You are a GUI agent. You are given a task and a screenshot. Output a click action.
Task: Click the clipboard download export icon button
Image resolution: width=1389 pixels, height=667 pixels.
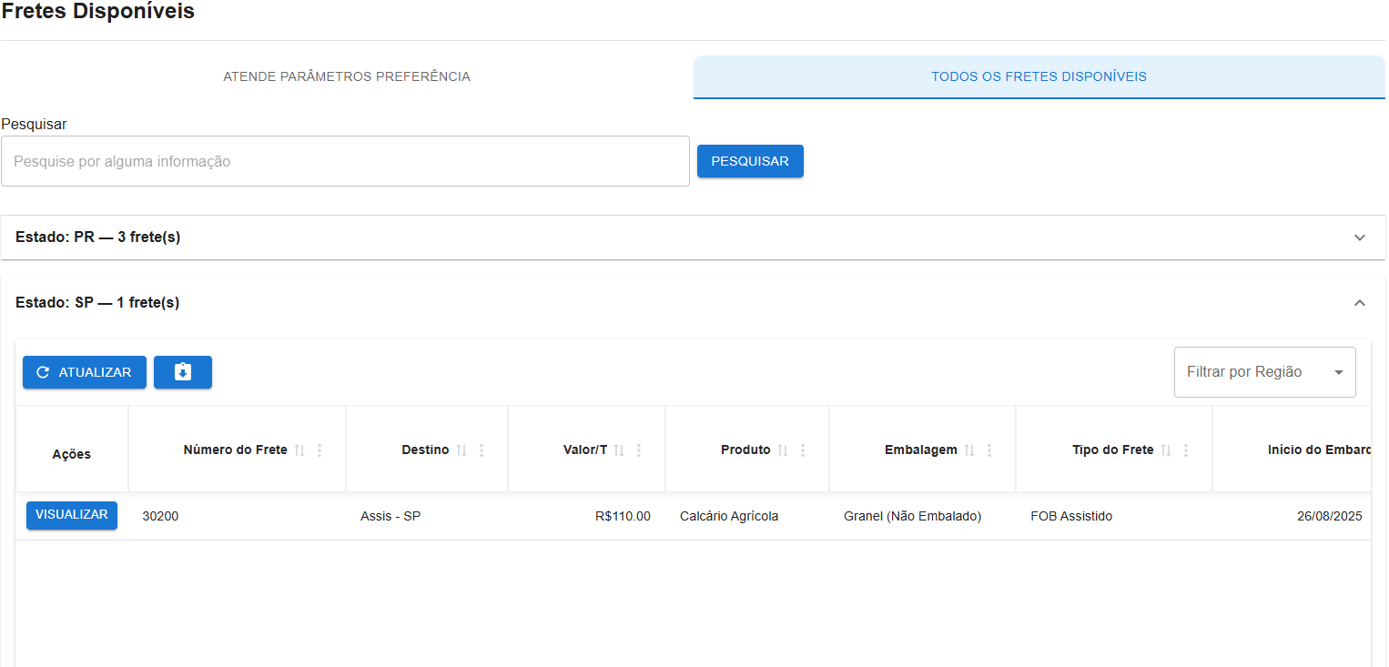(x=182, y=372)
